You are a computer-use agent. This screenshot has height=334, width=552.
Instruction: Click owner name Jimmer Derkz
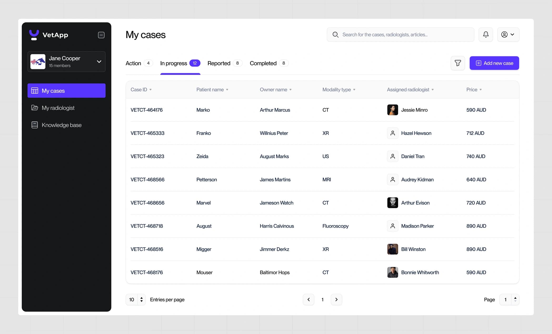[274, 249]
